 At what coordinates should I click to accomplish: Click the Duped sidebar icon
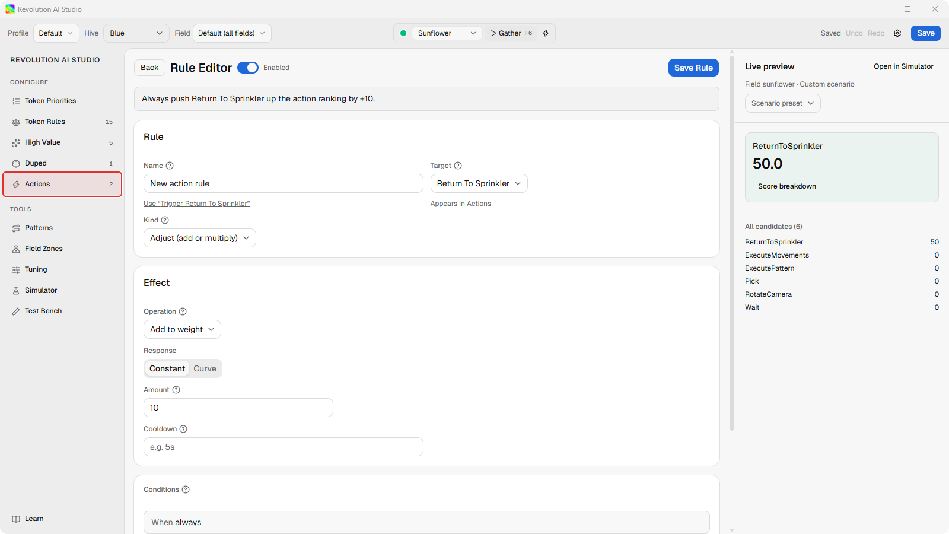point(16,164)
